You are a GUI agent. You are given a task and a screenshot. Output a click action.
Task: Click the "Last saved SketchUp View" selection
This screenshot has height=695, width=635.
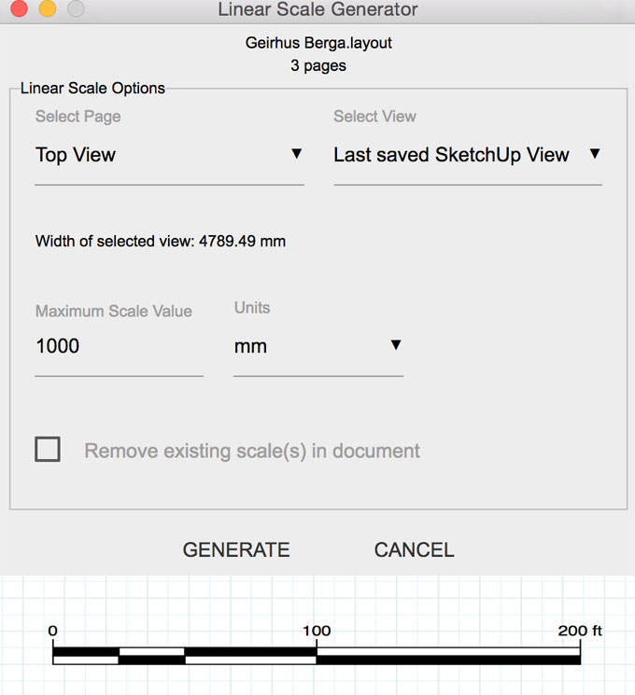tap(451, 155)
